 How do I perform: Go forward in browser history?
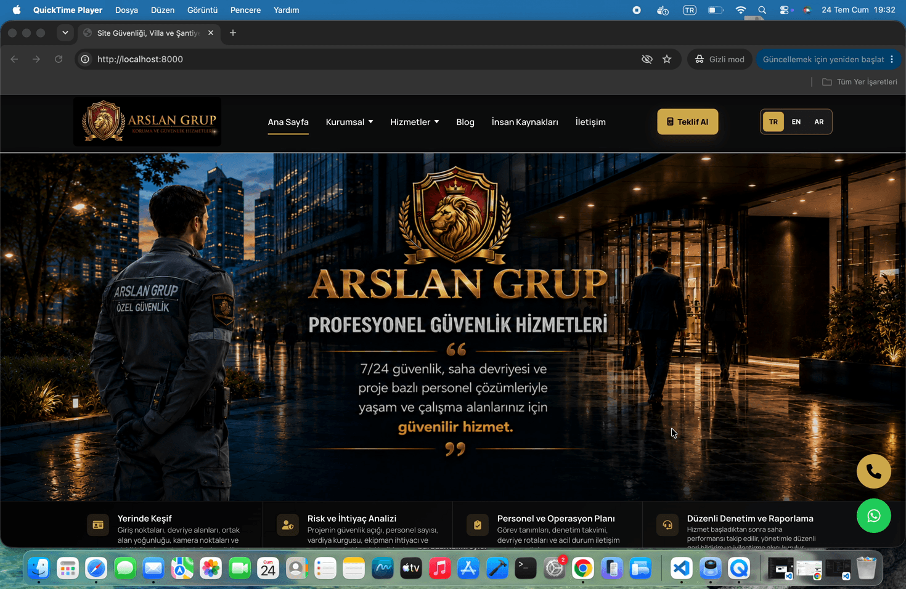pyautogui.click(x=36, y=59)
